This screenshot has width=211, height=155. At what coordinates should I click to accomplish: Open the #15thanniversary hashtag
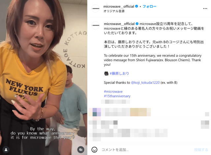117,96
